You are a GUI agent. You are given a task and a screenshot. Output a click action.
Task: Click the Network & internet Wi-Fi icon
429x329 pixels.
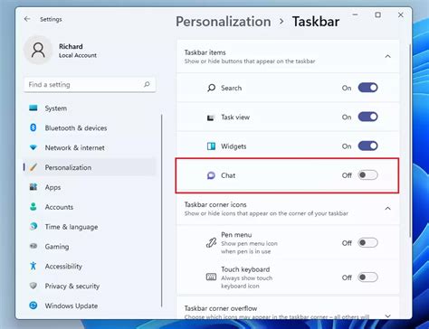(33, 147)
